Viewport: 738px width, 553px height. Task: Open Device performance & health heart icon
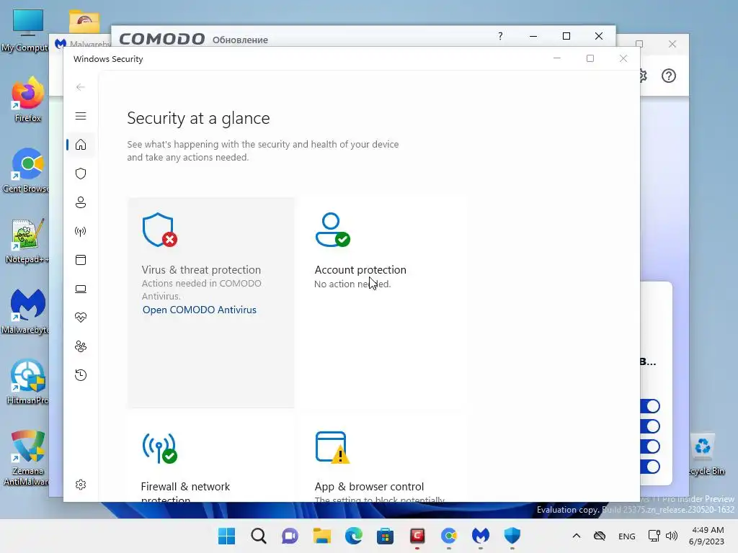pos(81,318)
